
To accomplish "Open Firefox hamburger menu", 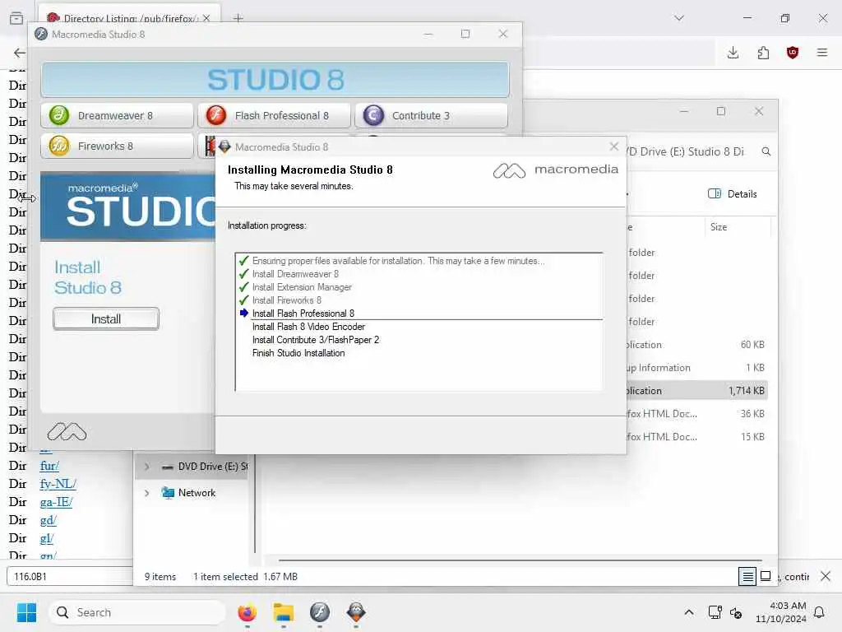I will [x=822, y=53].
